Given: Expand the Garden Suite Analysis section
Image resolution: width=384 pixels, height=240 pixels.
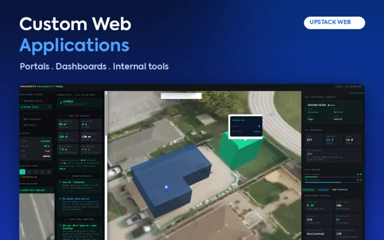Looking at the screenshot, I should [x=36, y=190].
